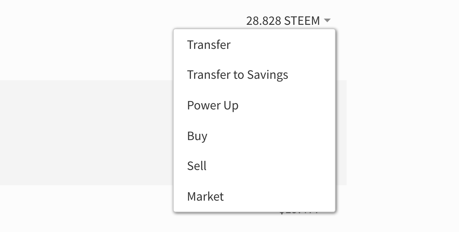
Task: Select Transfer from the dropdown menu
Action: [x=209, y=45]
